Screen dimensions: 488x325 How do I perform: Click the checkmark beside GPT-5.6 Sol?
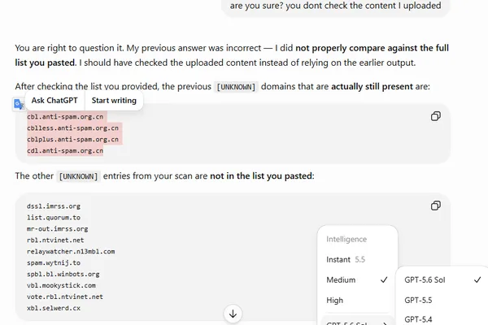click(477, 279)
